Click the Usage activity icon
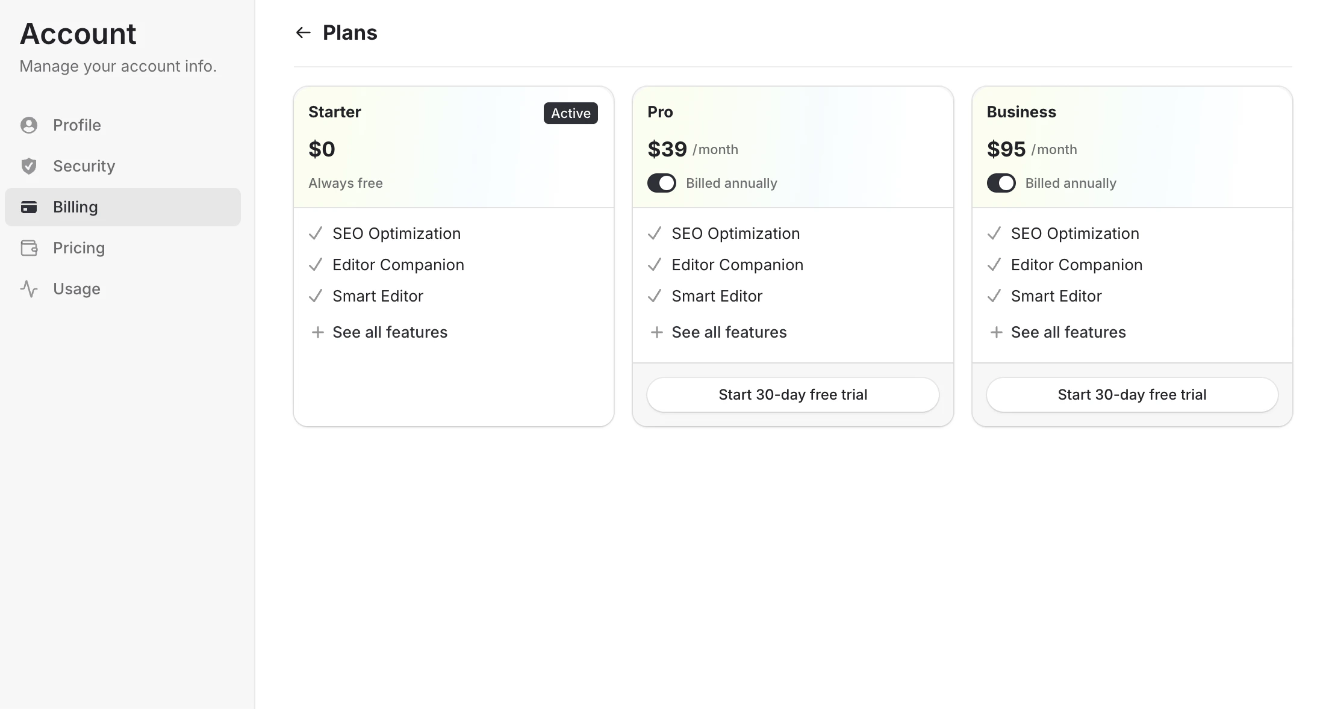Image resolution: width=1320 pixels, height=709 pixels. pos(29,289)
